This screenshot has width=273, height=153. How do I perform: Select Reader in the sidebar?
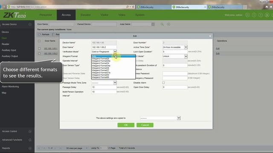(6, 44)
